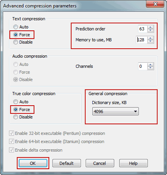Decrease audio Channels with down arrow
167x175 pixels.
150,68
